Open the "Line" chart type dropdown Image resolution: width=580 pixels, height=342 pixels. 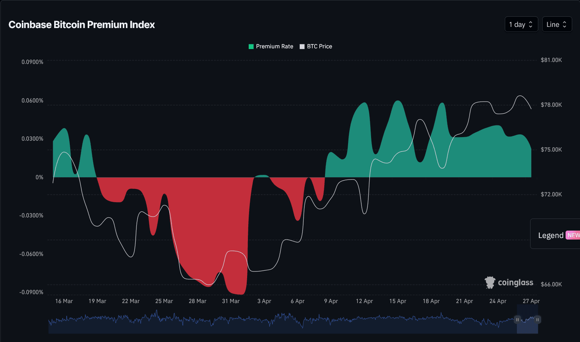pos(557,25)
